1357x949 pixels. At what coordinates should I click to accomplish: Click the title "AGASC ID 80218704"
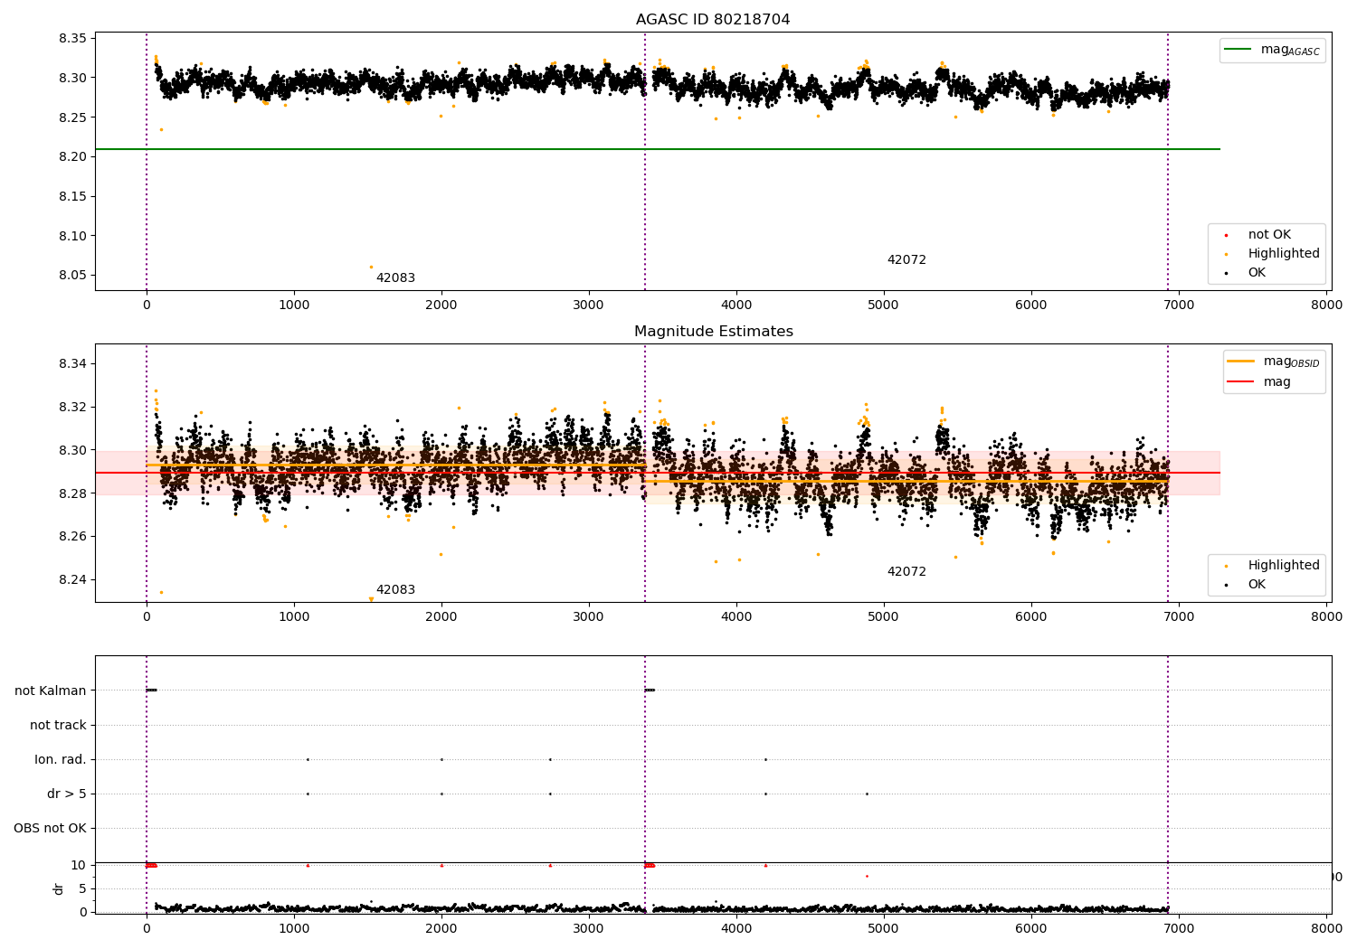(x=713, y=20)
